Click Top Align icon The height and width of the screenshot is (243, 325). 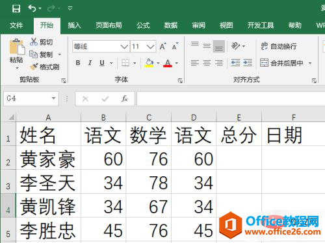pos(195,45)
